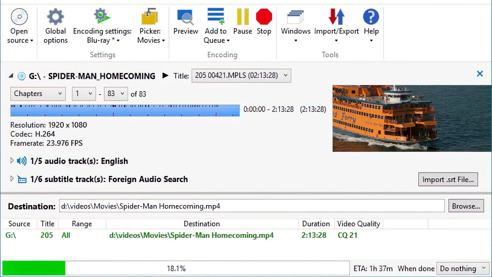This screenshot has height=277, width=492.
Task: Click the Video Quality column header
Action: pyautogui.click(x=358, y=224)
